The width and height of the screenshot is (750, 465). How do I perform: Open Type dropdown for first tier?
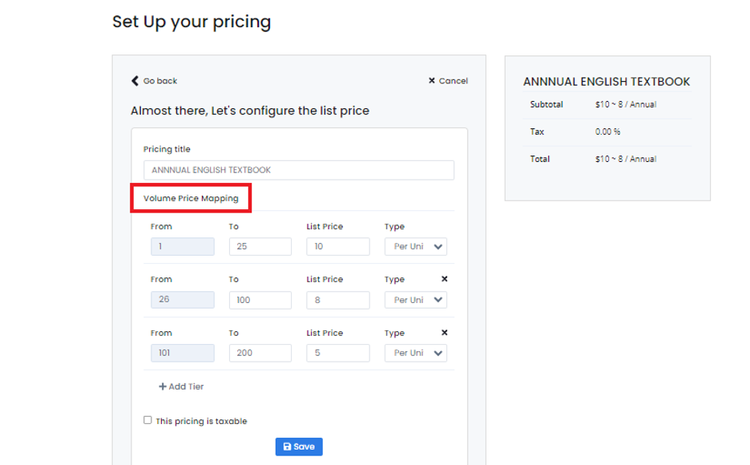pos(416,246)
